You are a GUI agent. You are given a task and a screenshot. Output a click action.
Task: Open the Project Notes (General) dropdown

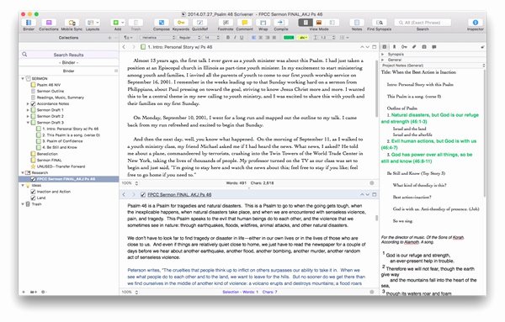[433, 66]
